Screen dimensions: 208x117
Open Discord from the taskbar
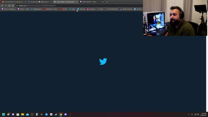pos(66,114)
